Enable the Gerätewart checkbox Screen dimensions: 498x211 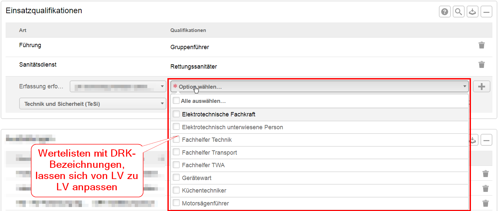[x=176, y=177]
